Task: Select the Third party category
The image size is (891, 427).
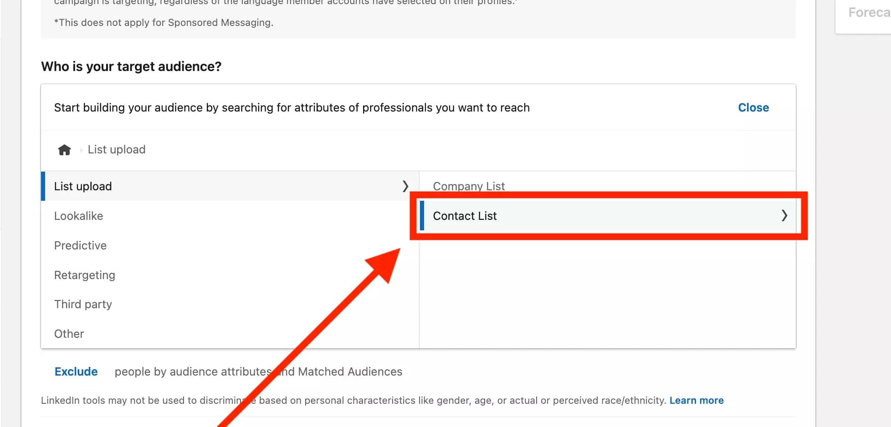Action: pyautogui.click(x=83, y=304)
